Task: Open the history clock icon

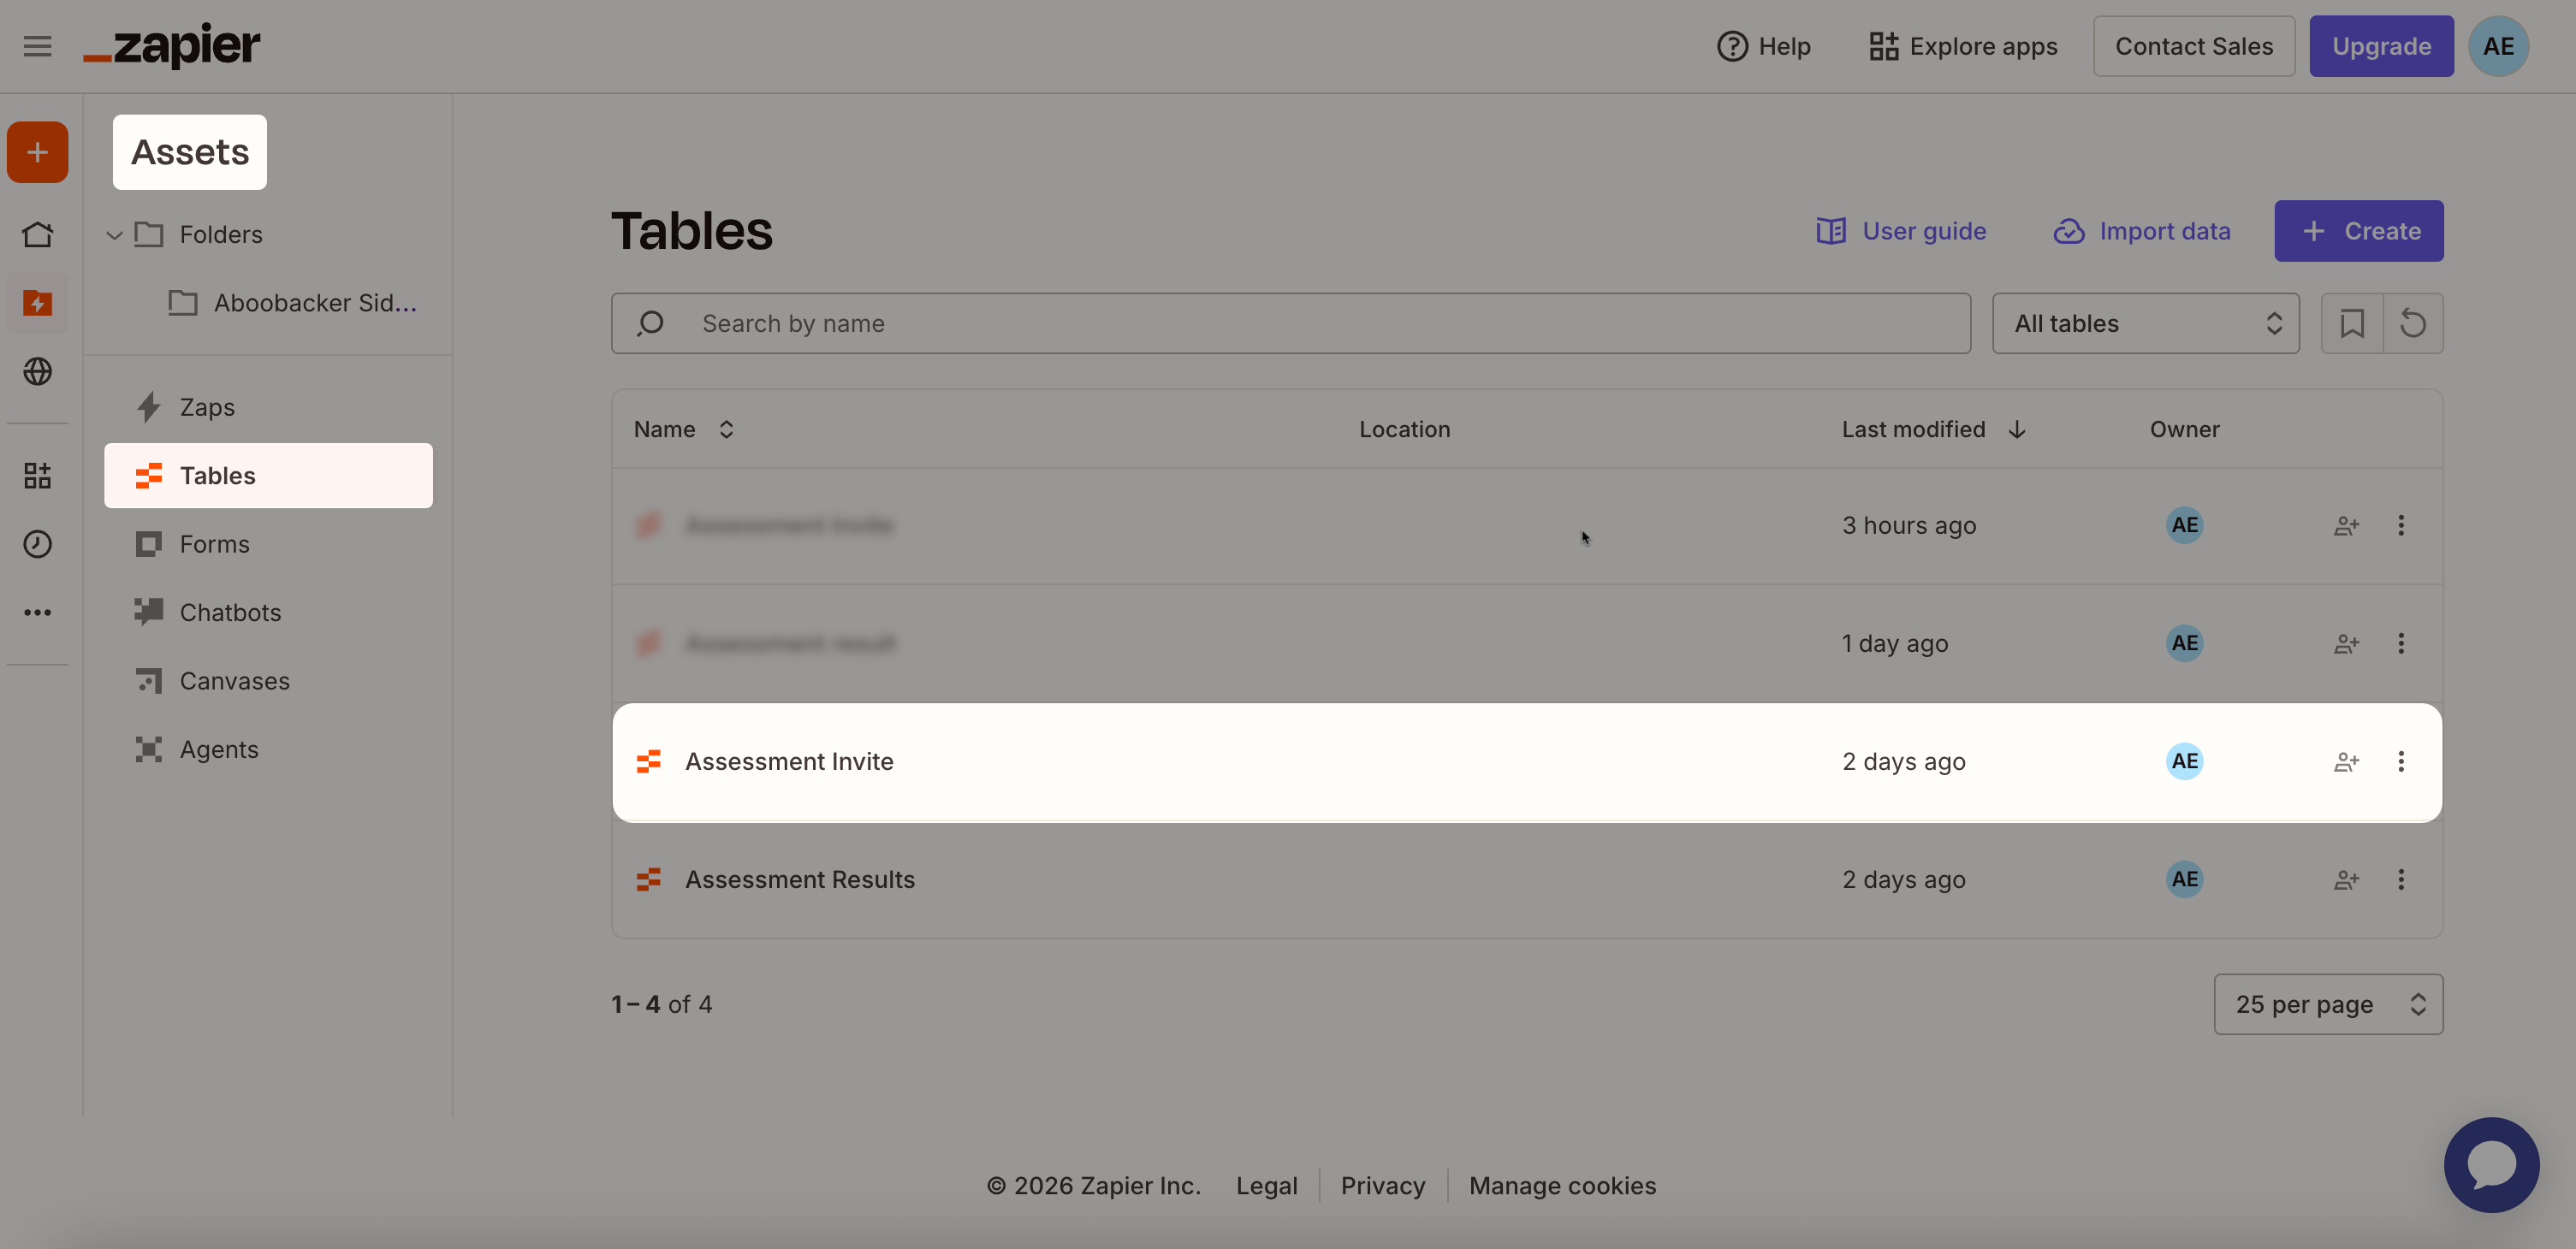Action: [37, 543]
